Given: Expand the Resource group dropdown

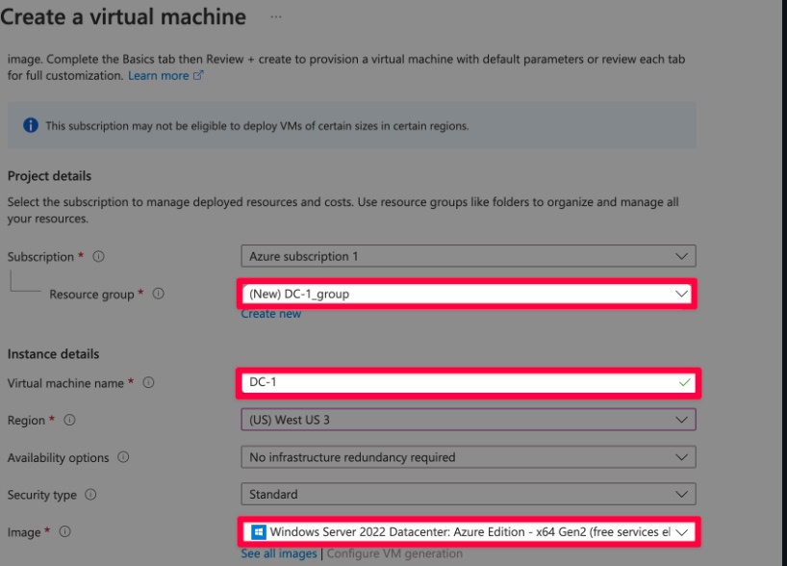Looking at the screenshot, I should coord(467,294).
